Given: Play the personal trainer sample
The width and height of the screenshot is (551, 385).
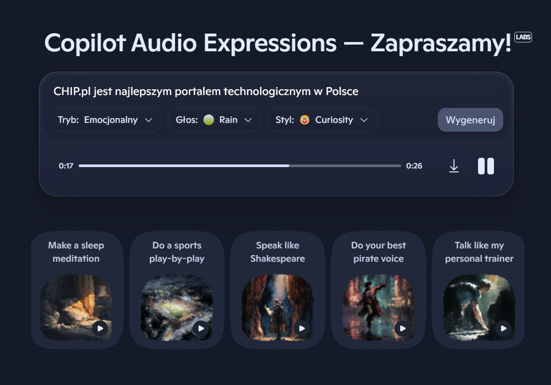Looking at the screenshot, I should click(503, 328).
